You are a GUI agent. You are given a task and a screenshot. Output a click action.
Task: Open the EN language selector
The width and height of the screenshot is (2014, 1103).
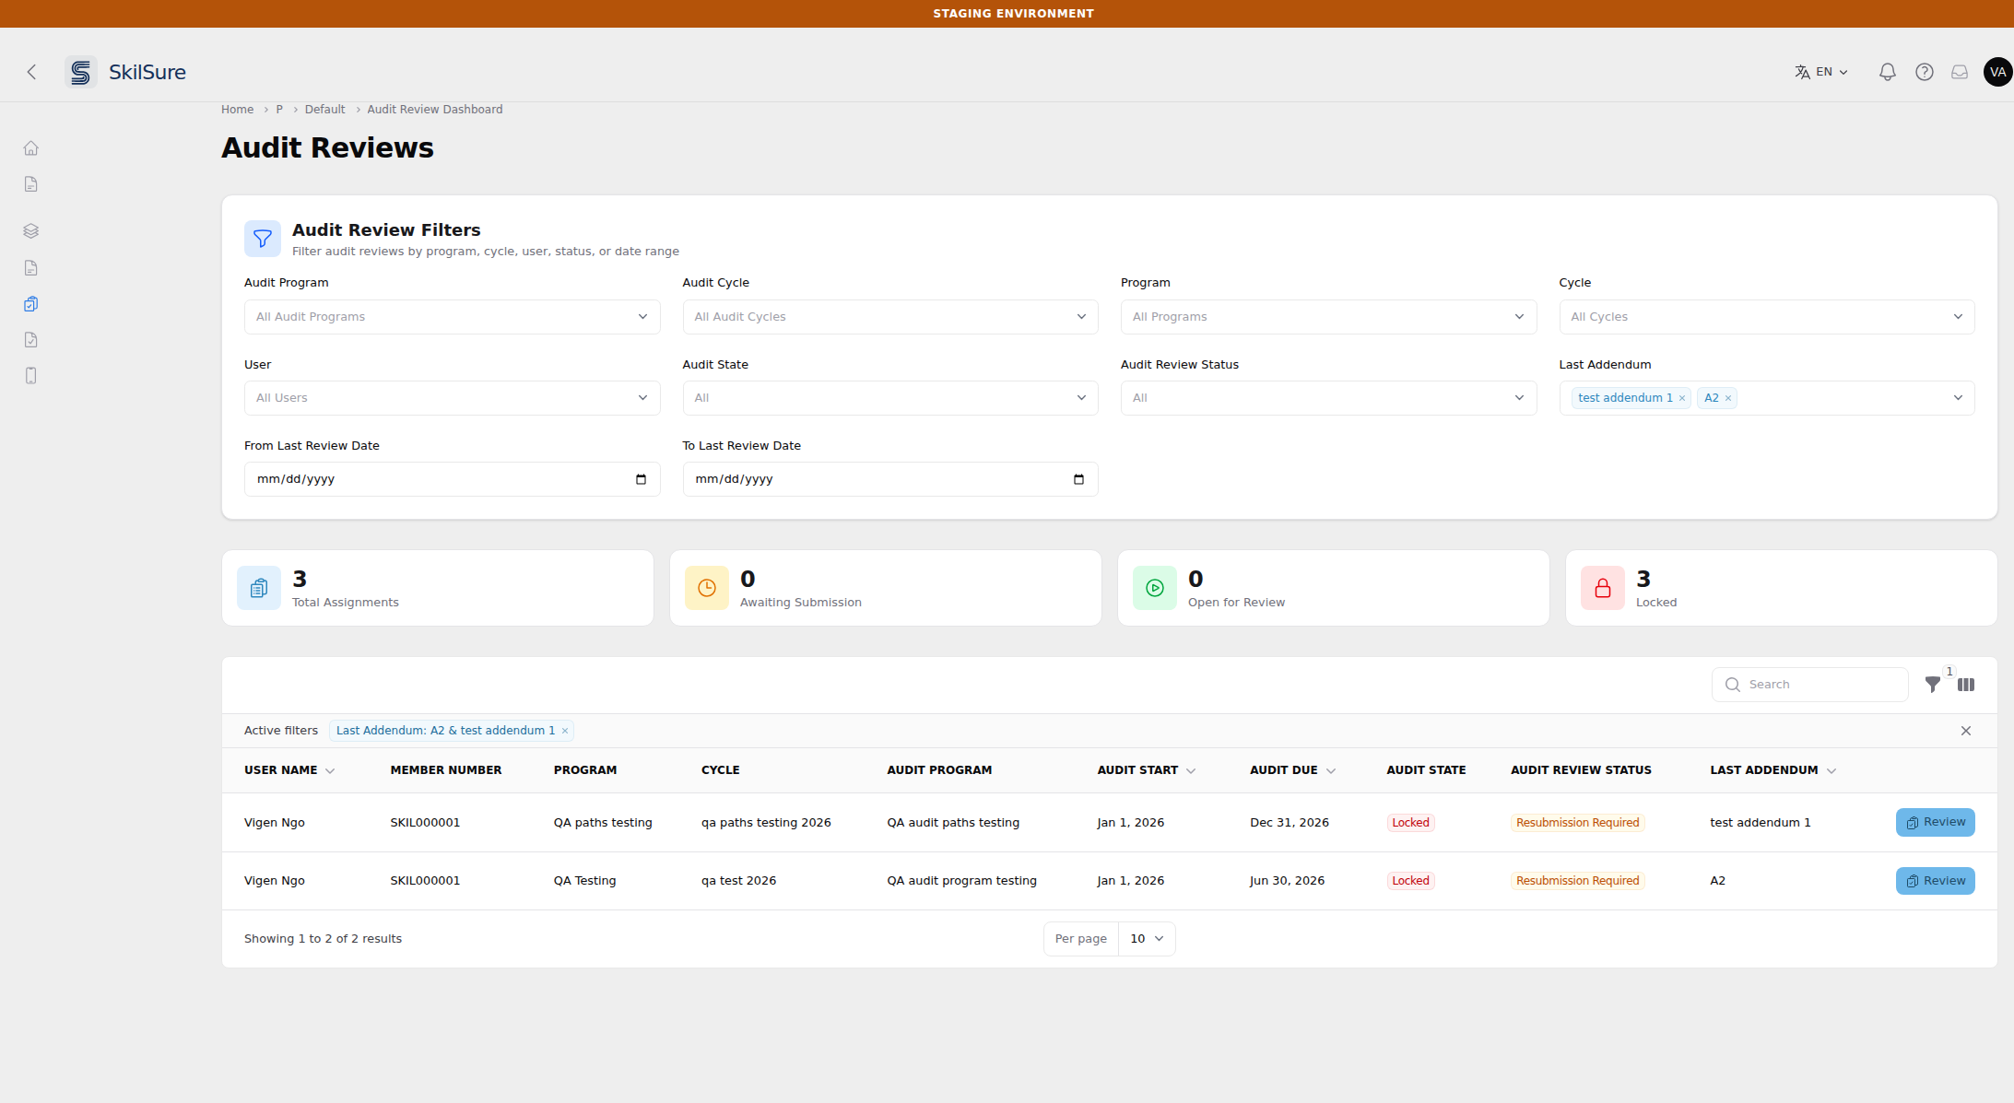pos(1821,72)
